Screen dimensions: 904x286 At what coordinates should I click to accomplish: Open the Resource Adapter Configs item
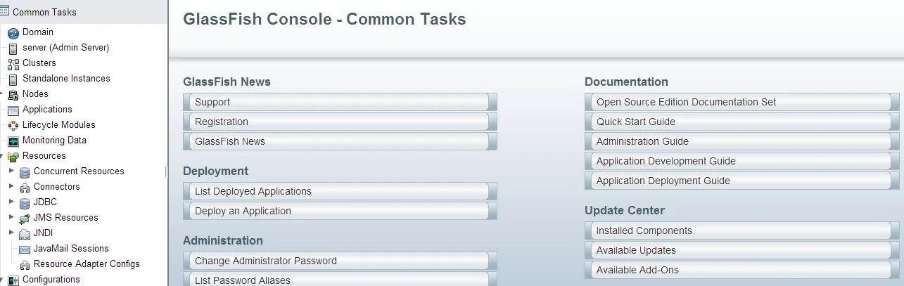pyautogui.click(x=87, y=264)
